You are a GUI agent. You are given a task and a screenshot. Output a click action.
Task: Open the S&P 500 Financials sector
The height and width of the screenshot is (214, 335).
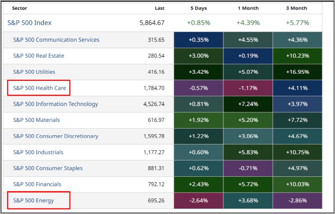point(37,184)
